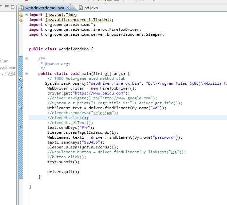
Task: Click the System.setProperty line
Action: pyautogui.click(x=136, y=83)
